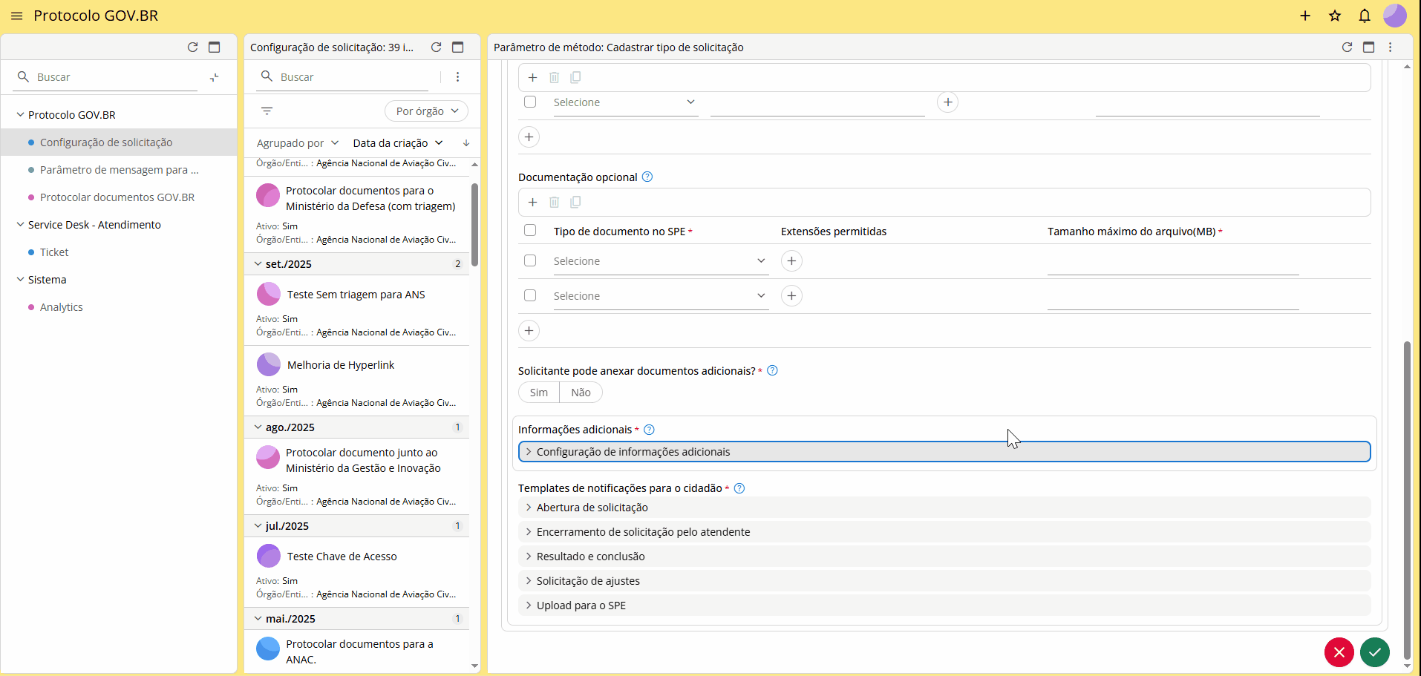Viewport: 1421px width, 676px height.
Task: Click help icon next to Documentação opcional
Action: point(647,177)
